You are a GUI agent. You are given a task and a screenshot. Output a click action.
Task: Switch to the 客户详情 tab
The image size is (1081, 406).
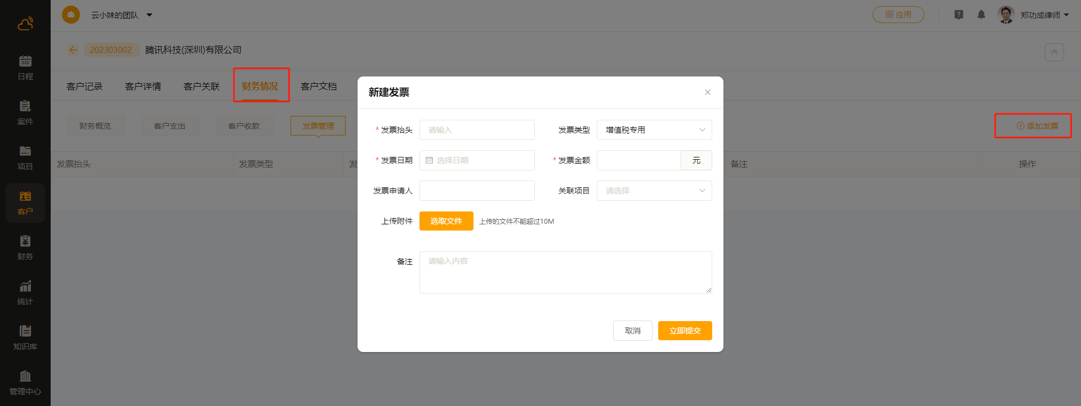(143, 86)
